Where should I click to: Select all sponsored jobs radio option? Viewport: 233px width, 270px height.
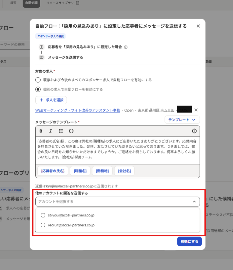[x=38, y=80]
